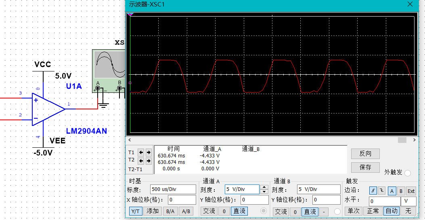Set Channel A coupling to 直流 (DC)
The image size is (425, 220).
[239, 211]
